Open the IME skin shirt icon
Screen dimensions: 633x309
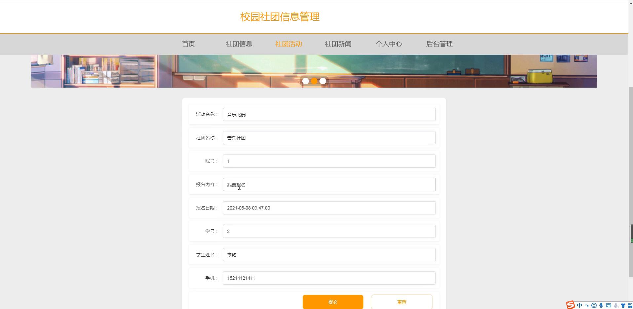coord(623,305)
